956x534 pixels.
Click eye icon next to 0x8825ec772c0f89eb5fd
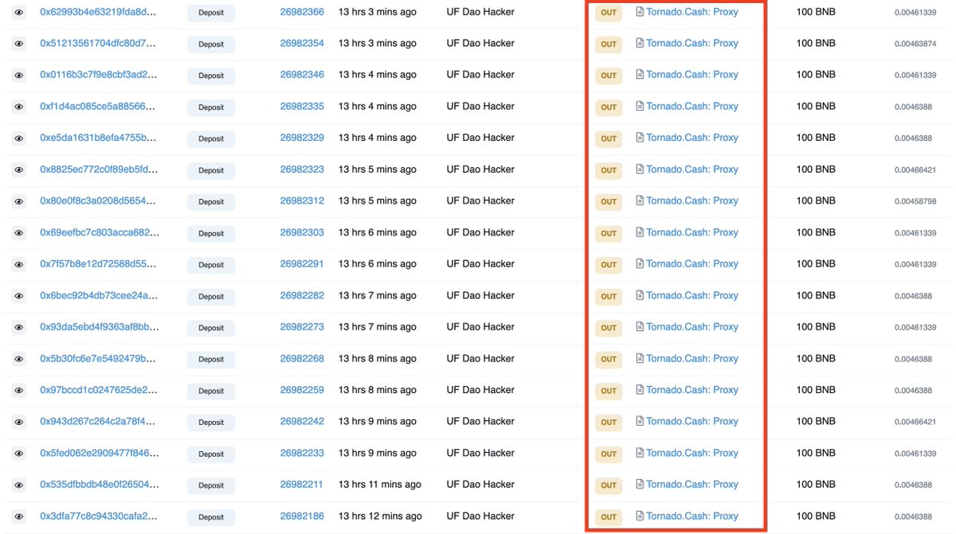[x=18, y=170]
